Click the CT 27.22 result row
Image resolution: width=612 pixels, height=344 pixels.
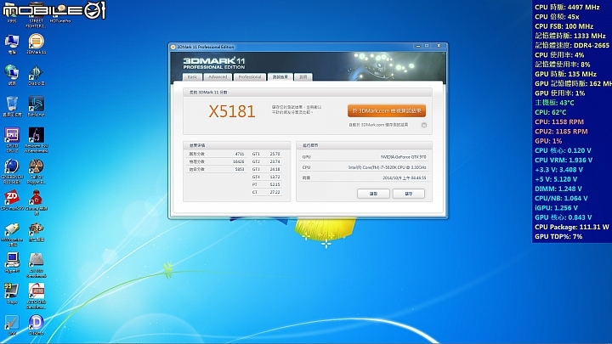266,192
